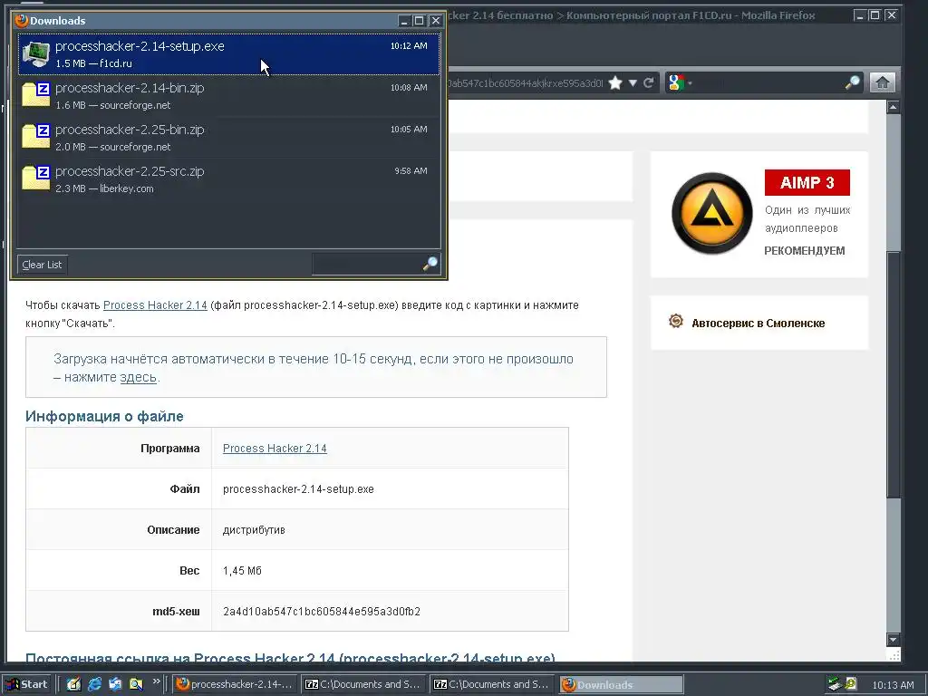Click zip folder icon of processhacker-2.14-bin.zip
This screenshot has height=696, width=928.
coord(35,94)
